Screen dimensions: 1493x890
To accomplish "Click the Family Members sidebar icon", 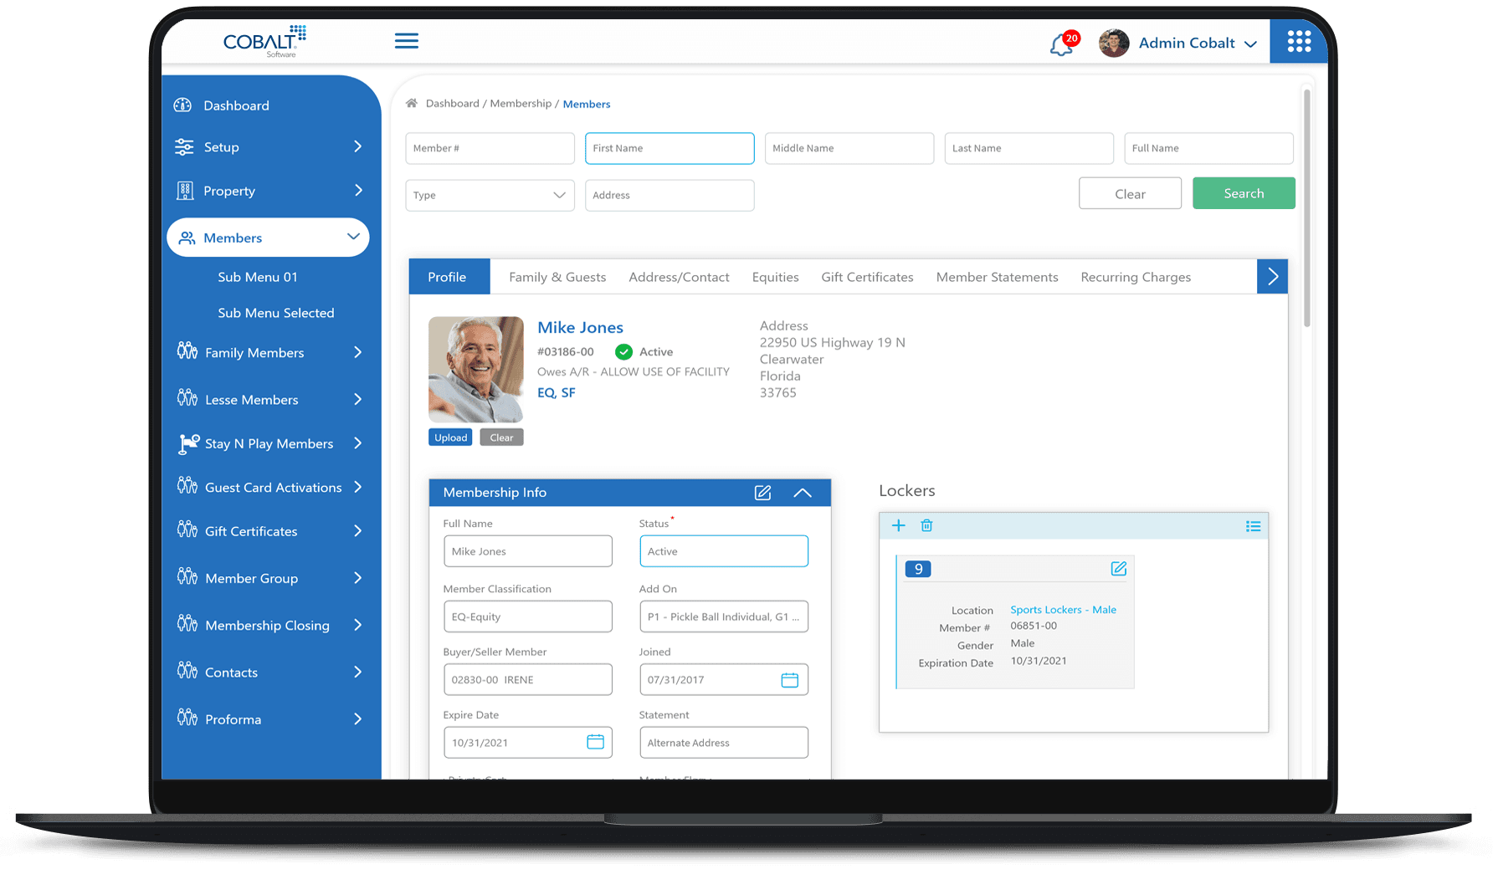I will coord(187,351).
